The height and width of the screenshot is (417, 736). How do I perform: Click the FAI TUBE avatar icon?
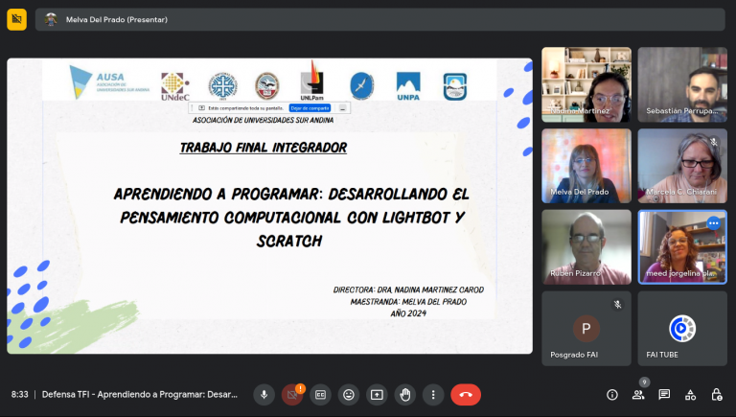click(x=682, y=328)
